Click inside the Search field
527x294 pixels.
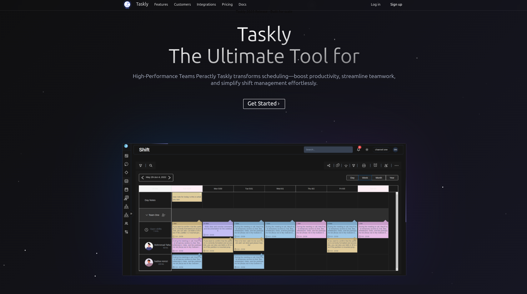tap(328, 149)
